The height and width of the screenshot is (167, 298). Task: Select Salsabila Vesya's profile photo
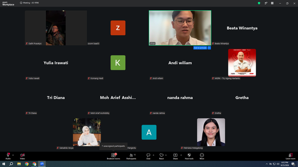[x=87, y=132]
